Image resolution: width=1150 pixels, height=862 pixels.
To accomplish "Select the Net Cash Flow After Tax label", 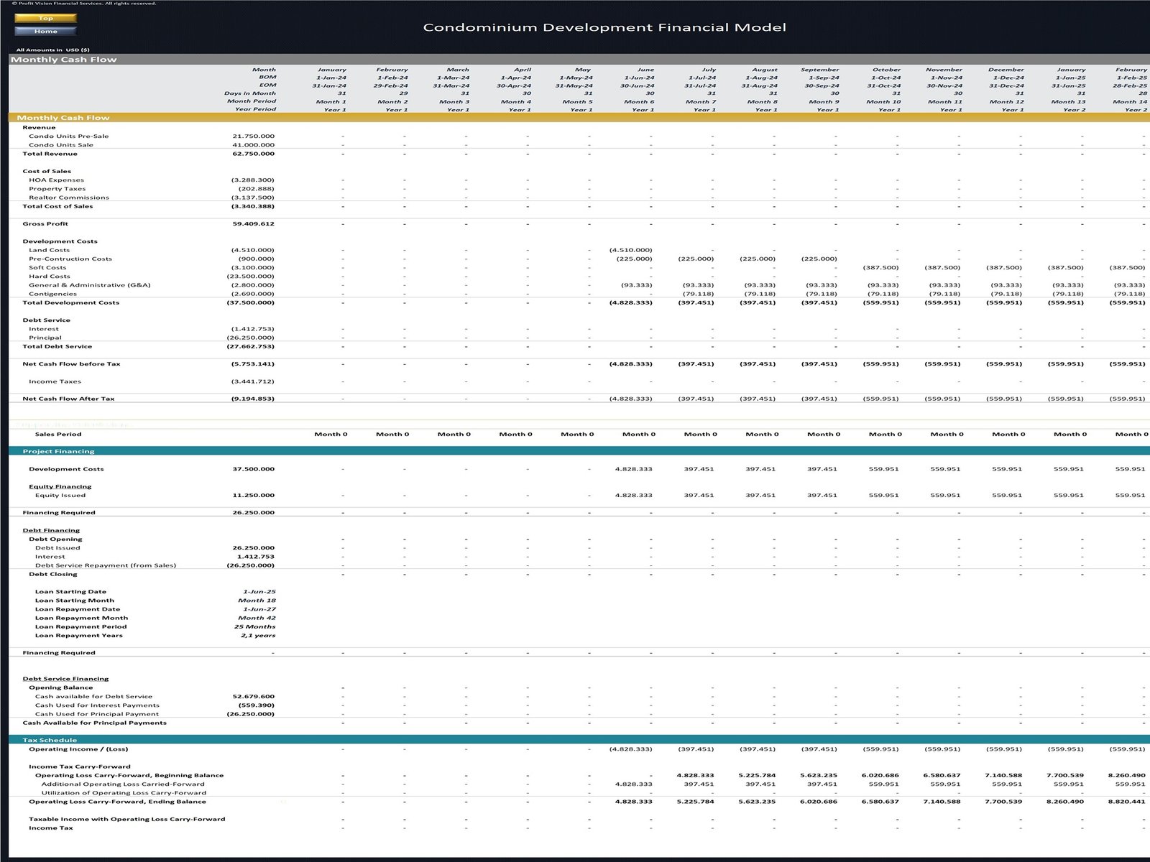I will [68, 399].
